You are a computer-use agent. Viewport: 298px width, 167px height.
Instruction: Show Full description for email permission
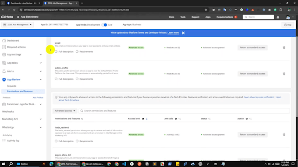point(64,51)
